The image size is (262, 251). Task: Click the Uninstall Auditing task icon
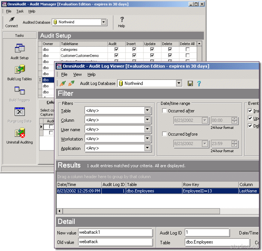[20, 133]
